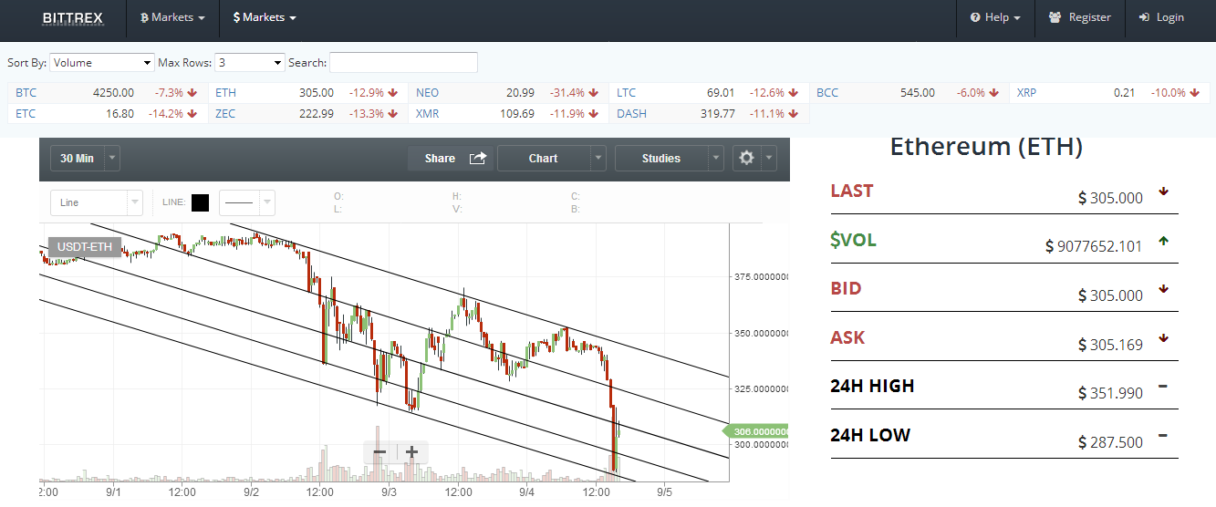Select the DASH market ticker
The height and width of the screenshot is (507, 1216).
(x=709, y=114)
